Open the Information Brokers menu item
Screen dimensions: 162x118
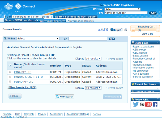(x=81, y=21)
